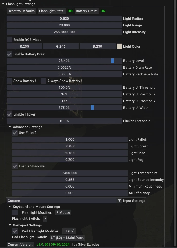Collapse the Gamepad Settings section
Viewport: 177px width, 248px height.
(10, 225)
